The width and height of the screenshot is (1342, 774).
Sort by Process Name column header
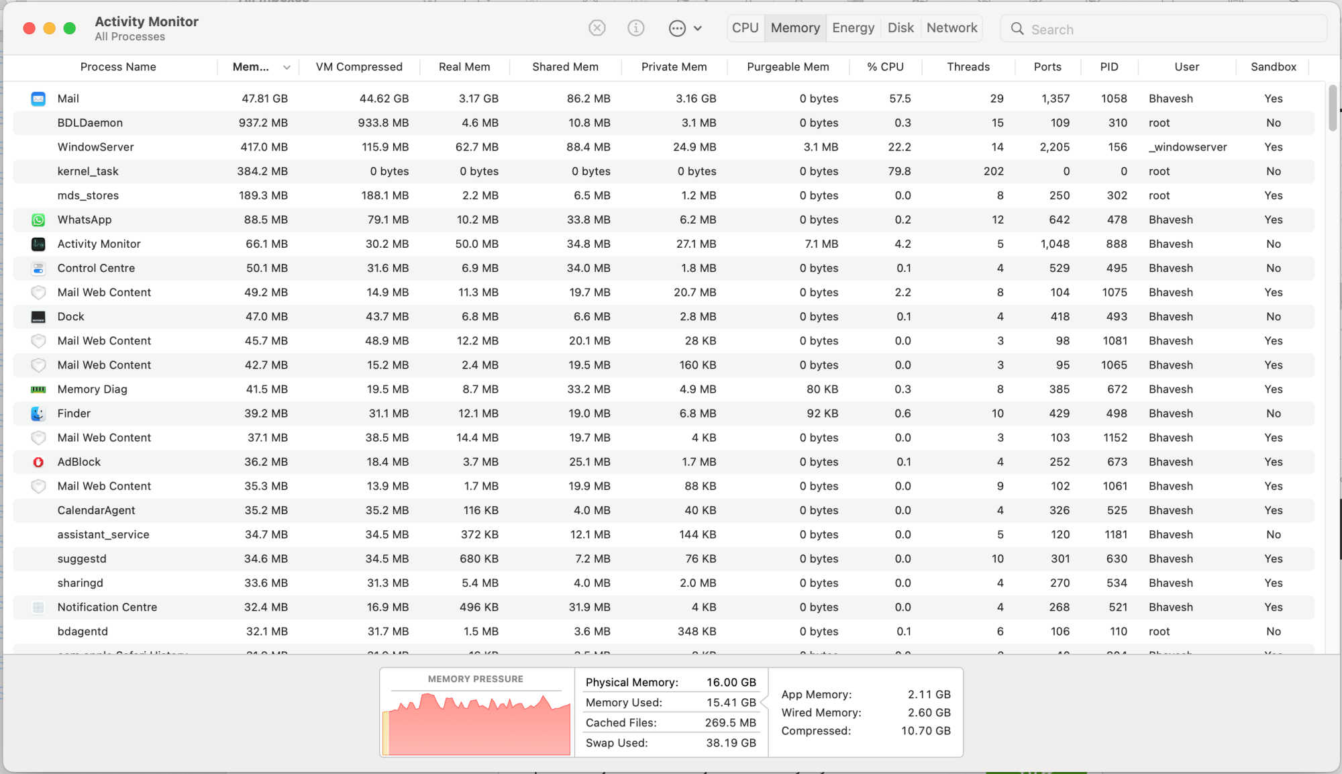coord(118,67)
